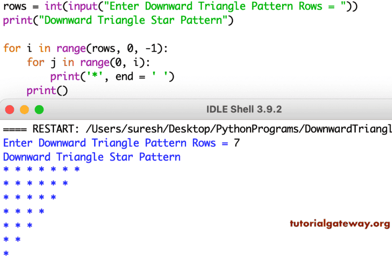Click the six-star output row
The height and width of the screenshot is (261, 392).
[35, 184]
